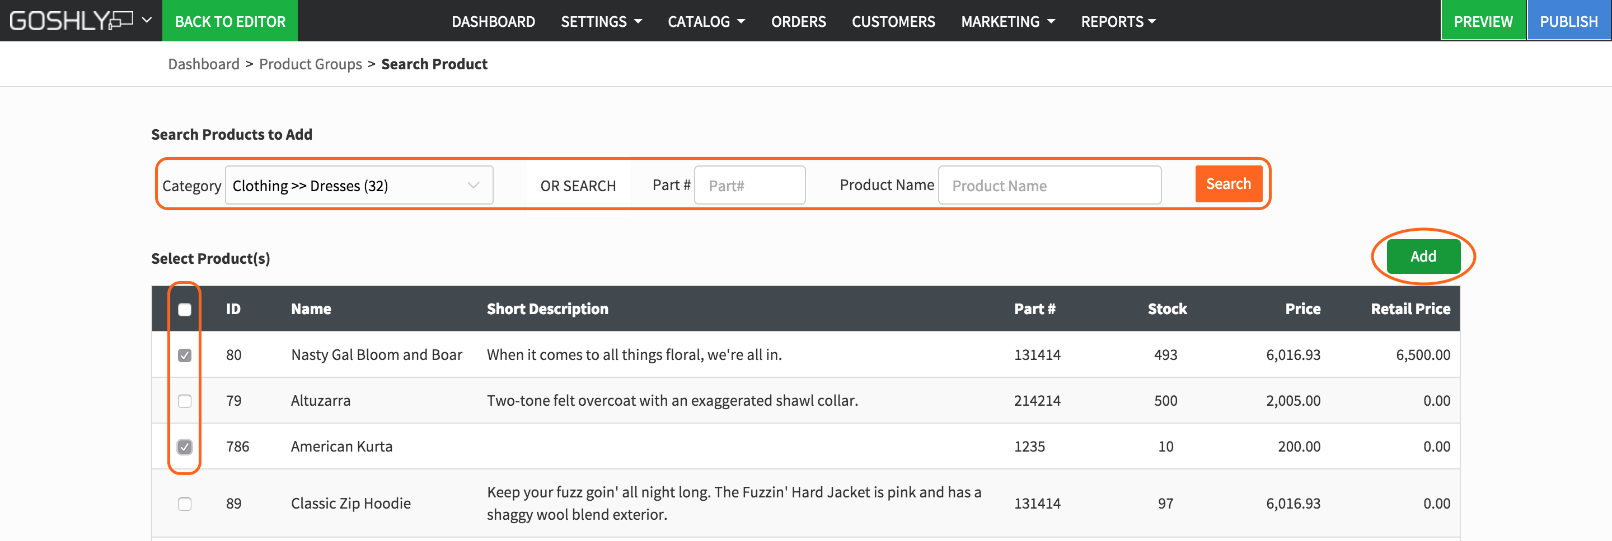This screenshot has width=1612, height=541.
Task: Click the Preview button
Action: click(x=1483, y=21)
